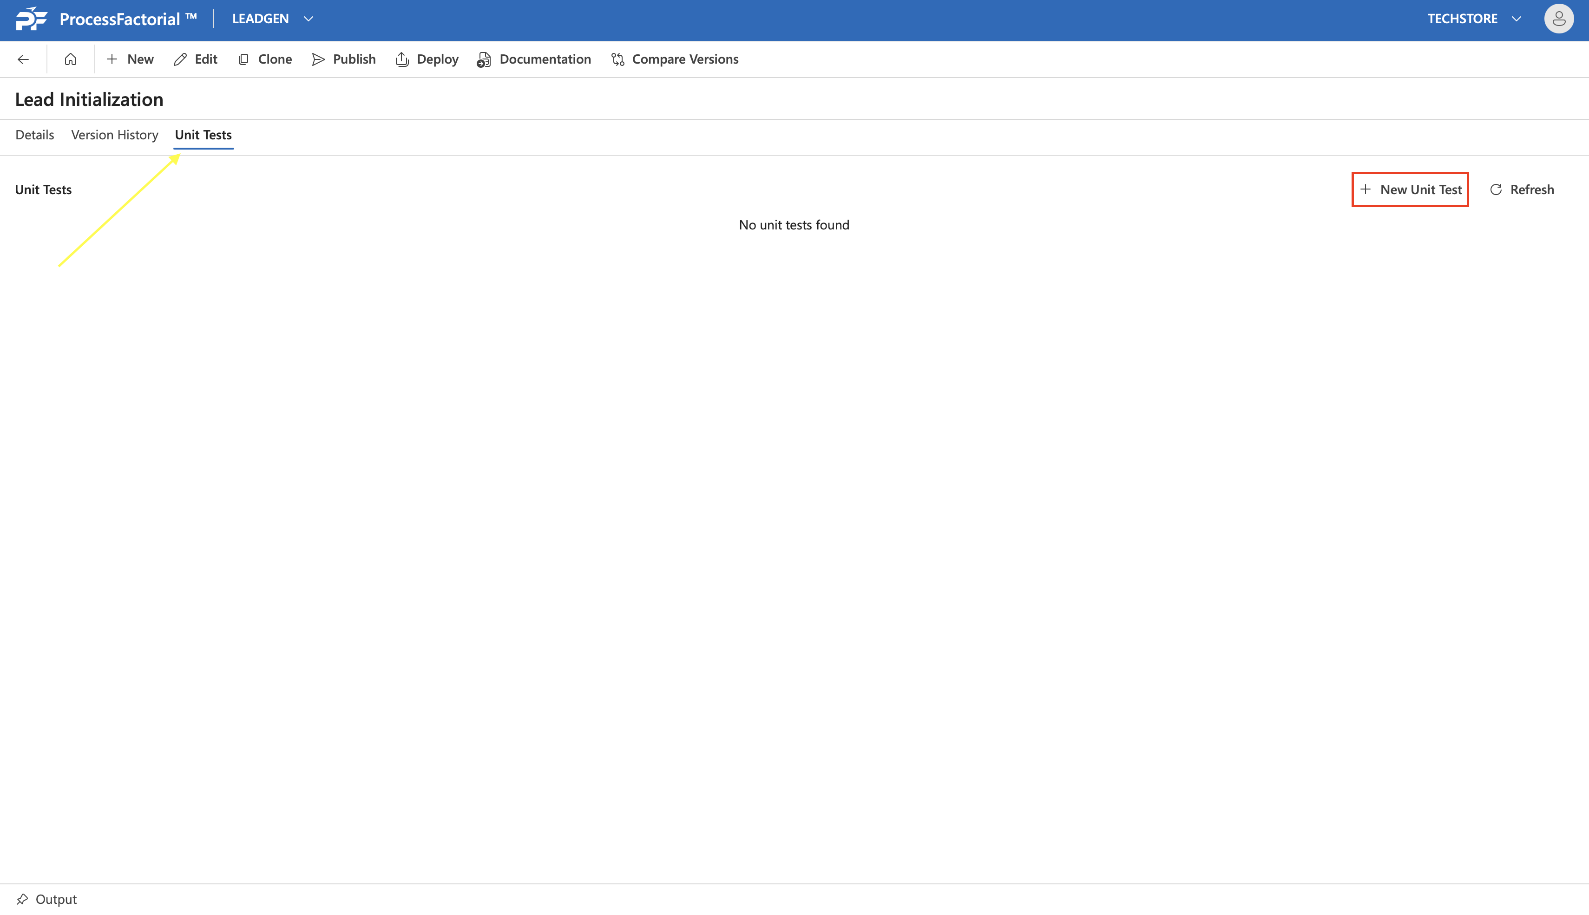Open the Documentation icon
The width and height of the screenshot is (1589, 915).
click(x=483, y=59)
